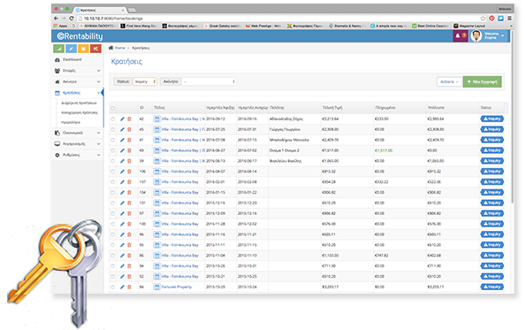Image resolution: width=525 pixels, height=330 pixels.
Task: Click calendar icon for booking 42
Action: coord(156,119)
